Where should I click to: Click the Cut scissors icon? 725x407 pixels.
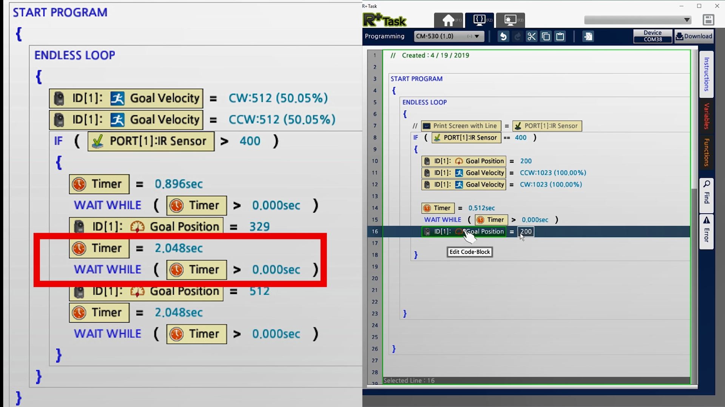[x=531, y=37]
